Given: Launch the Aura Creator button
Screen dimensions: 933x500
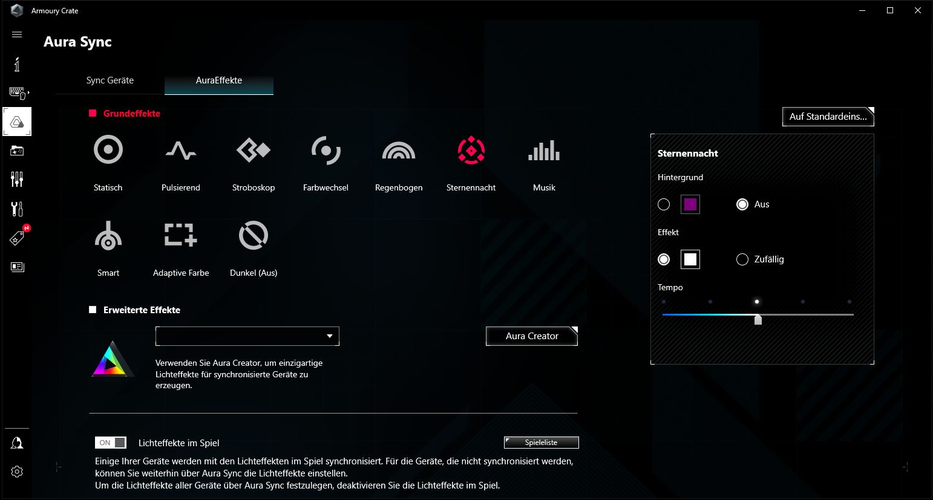Looking at the screenshot, I should 532,336.
